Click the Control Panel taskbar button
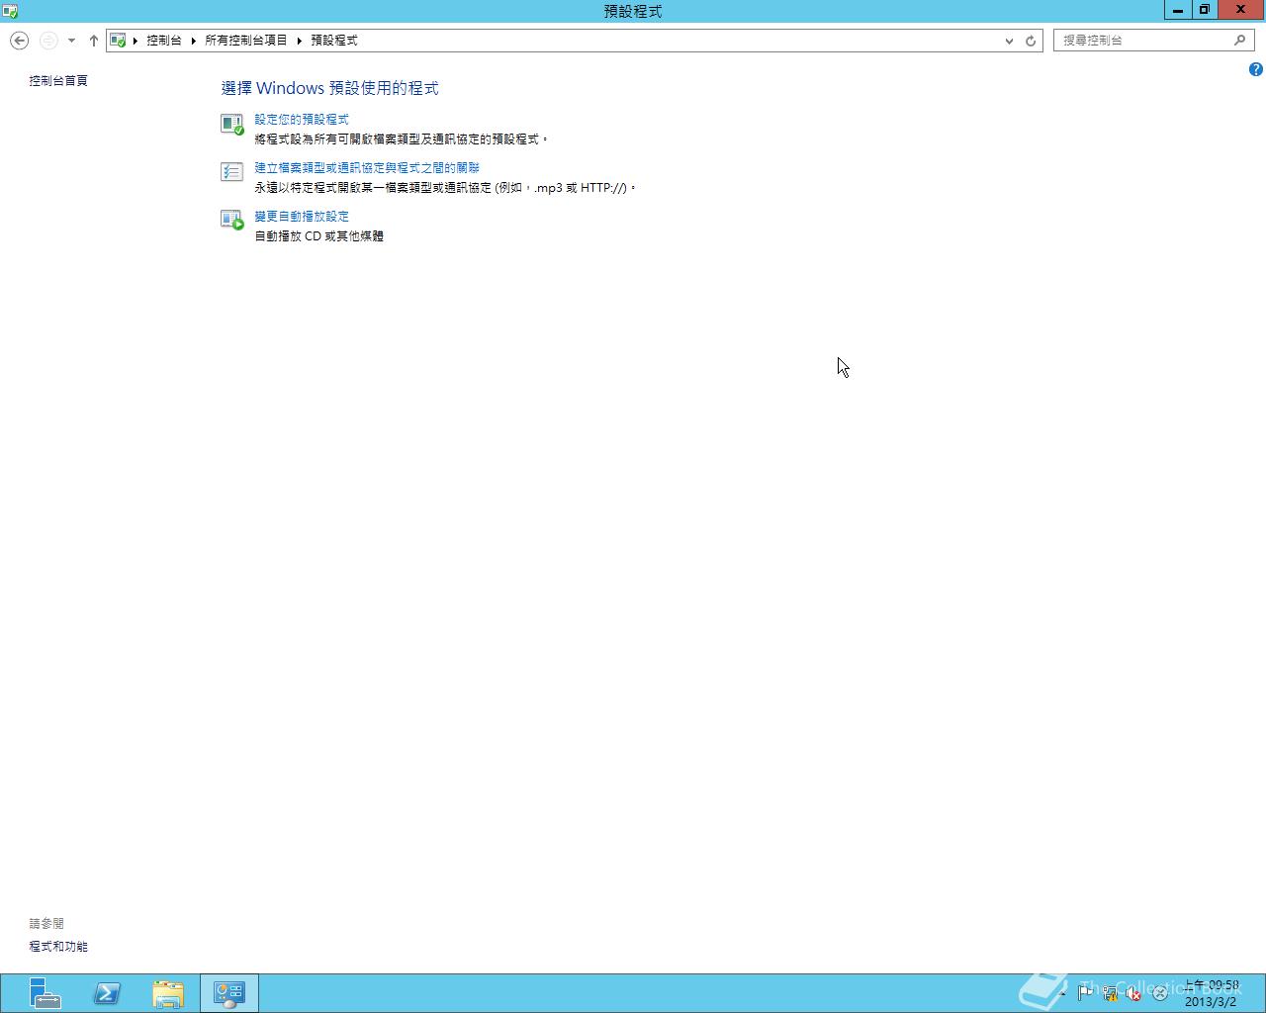Screen dimensions: 1266x1013 [x=229, y=993]
